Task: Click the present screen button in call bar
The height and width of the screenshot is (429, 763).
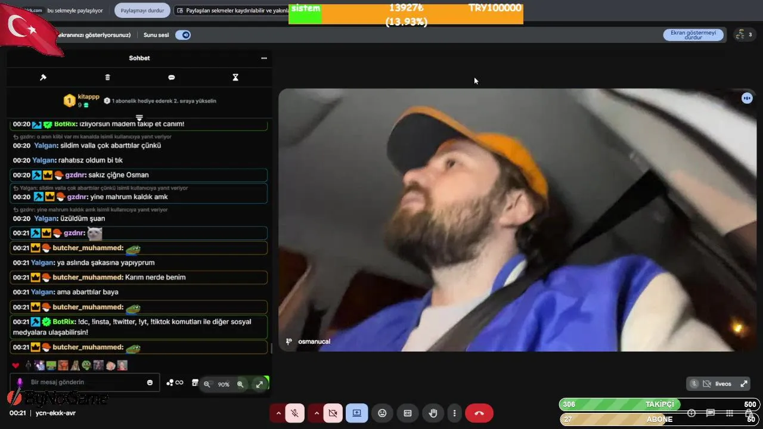Action: (356, 413)
